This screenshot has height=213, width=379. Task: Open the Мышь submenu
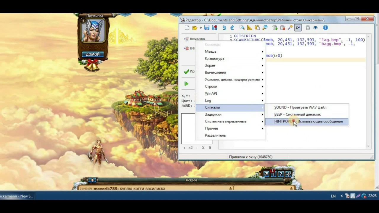tap(231, 51)
